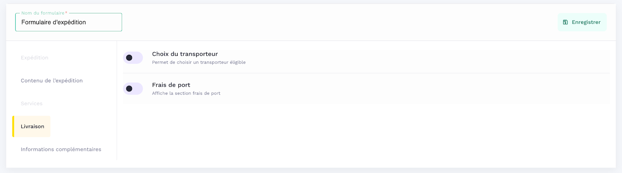The height and width of the screenshot is (173, 622).
Task: Enable the Choix du transporteur switch
Action: tap(133, 58)
